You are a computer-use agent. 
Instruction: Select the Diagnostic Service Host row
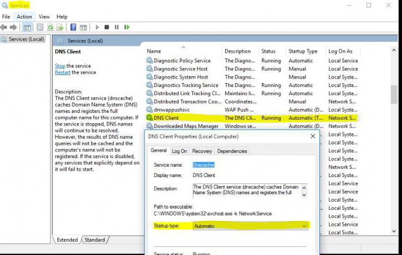pos(252,69)
